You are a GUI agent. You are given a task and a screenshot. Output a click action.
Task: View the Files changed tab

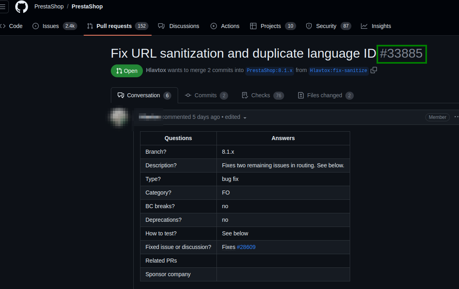coord(325,95)
